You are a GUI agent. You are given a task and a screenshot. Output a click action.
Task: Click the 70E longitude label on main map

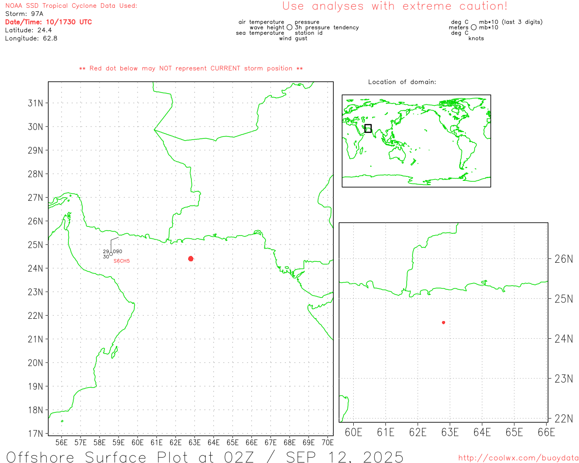327,443
